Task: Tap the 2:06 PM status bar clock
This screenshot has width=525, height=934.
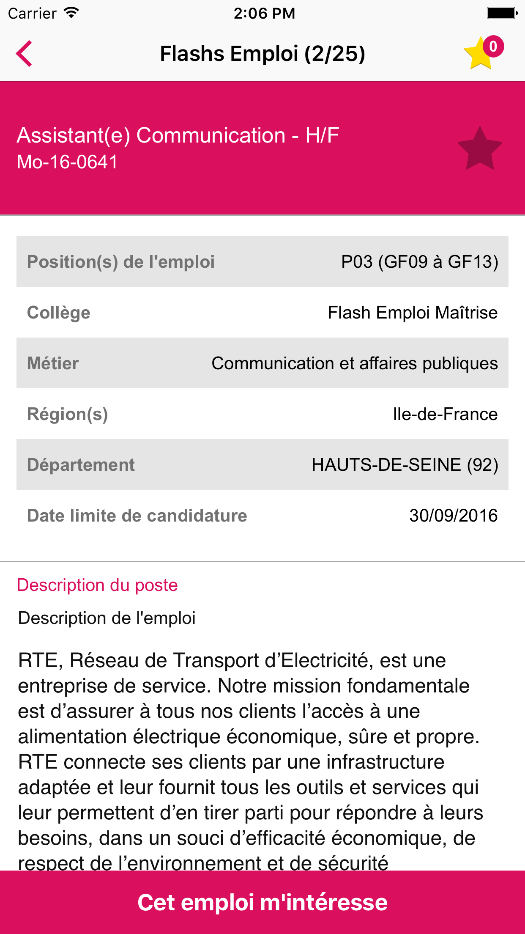Action: pyautogui.click(x=264, y=13)
